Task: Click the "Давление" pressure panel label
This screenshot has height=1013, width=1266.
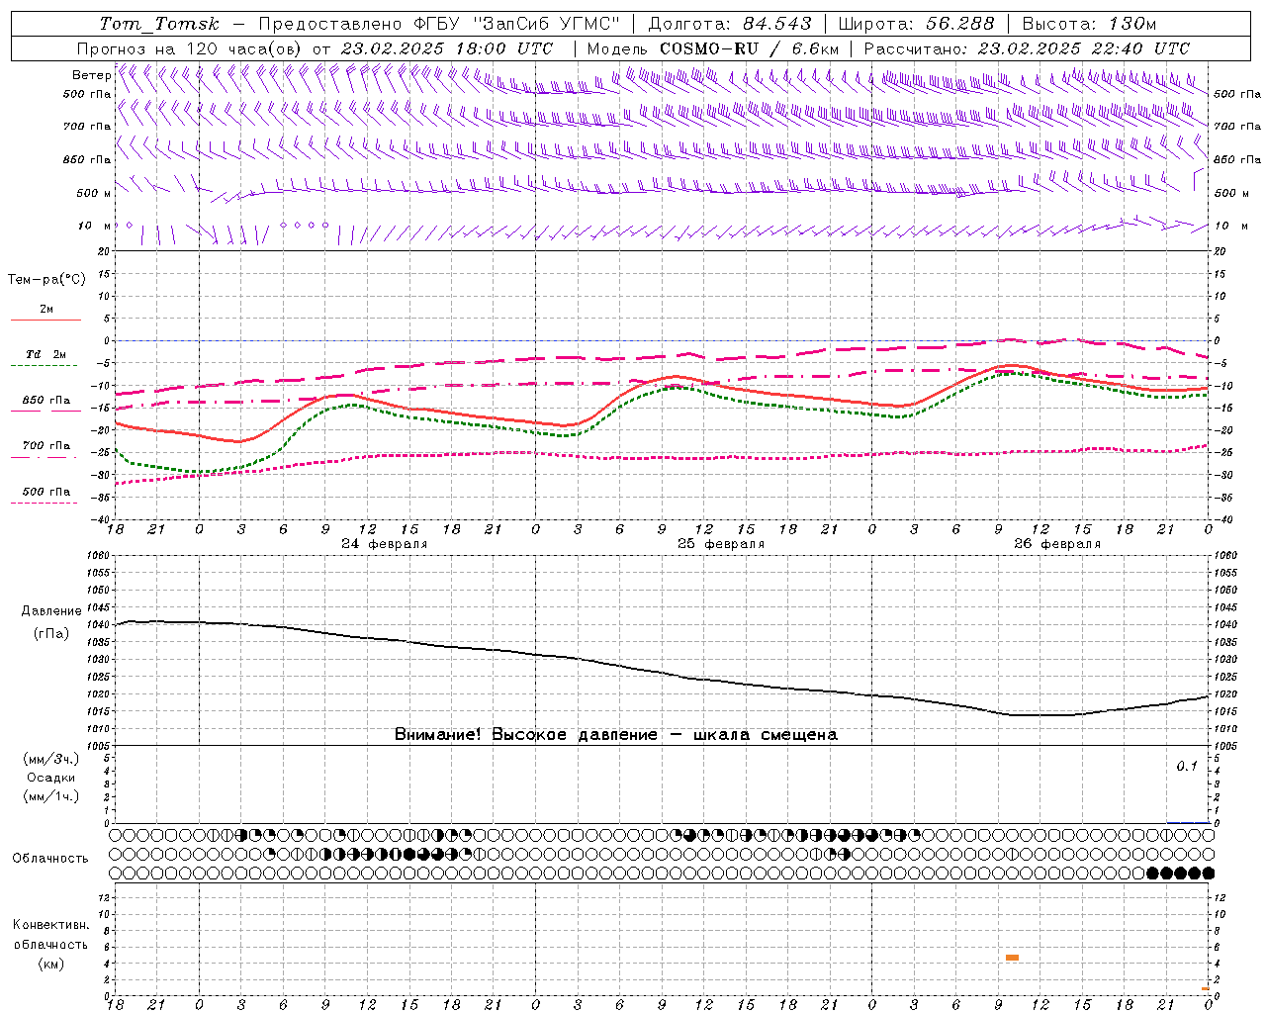Action: click(51, 611)
